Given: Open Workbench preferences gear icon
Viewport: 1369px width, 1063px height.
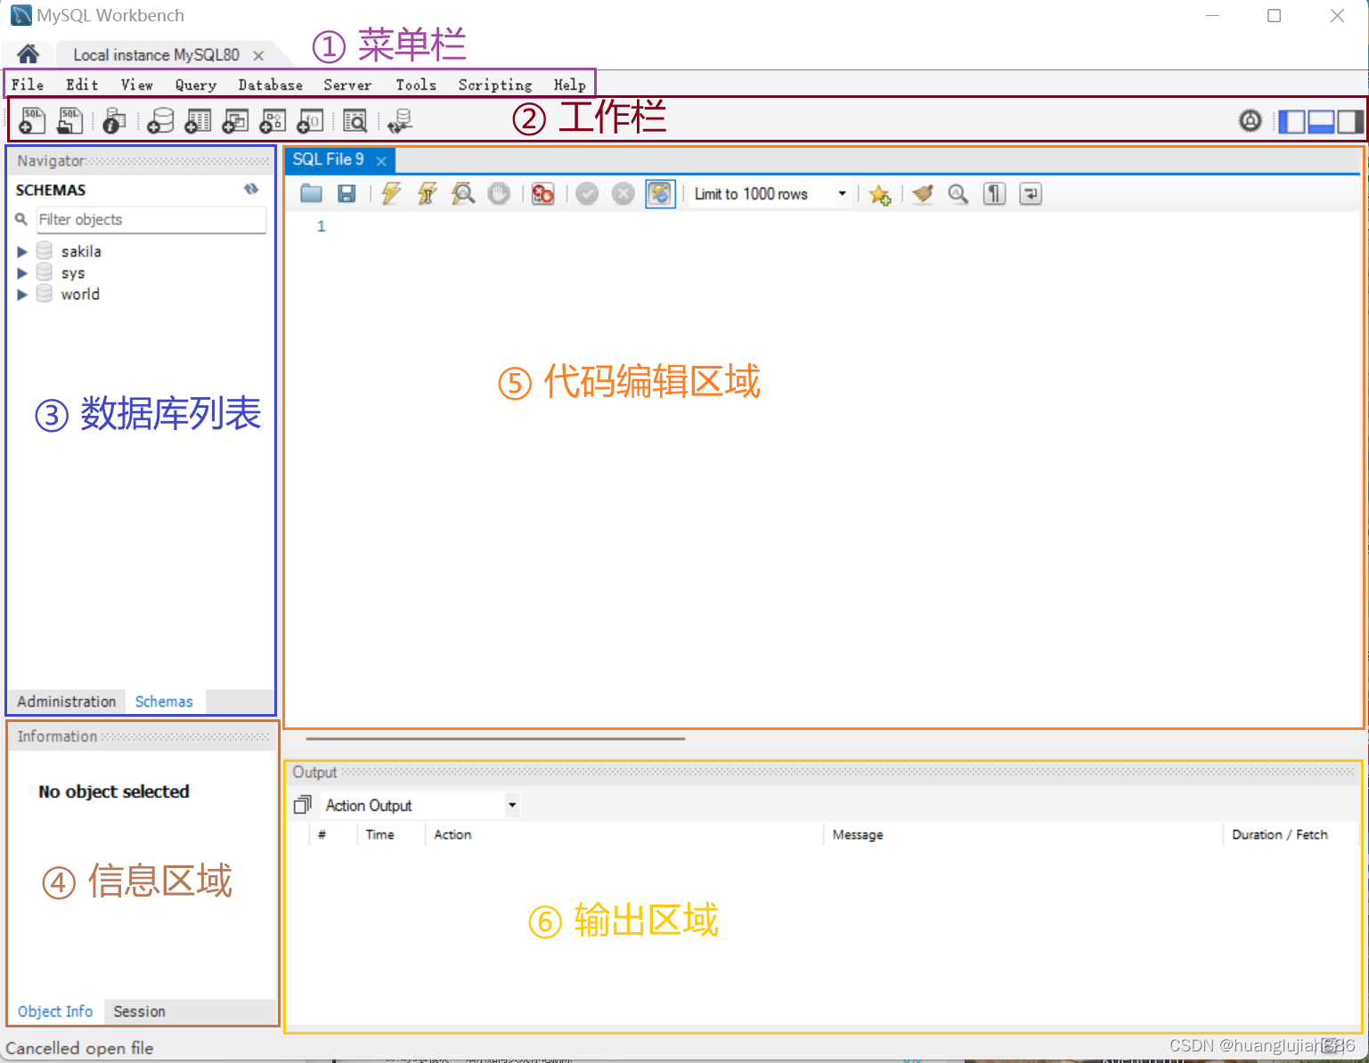Looking at the screenshot, I should click(1251, 120).
